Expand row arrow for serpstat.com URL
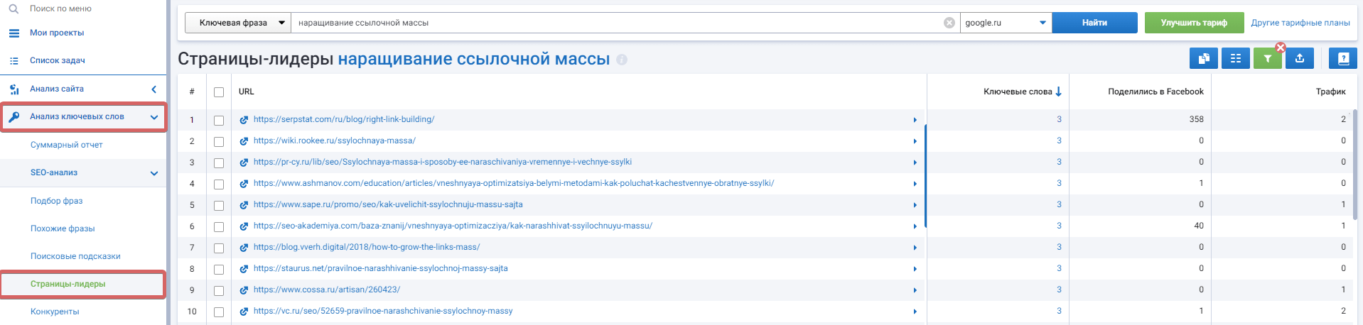Screen dimensions: 1363x325 tap(915, 120)
